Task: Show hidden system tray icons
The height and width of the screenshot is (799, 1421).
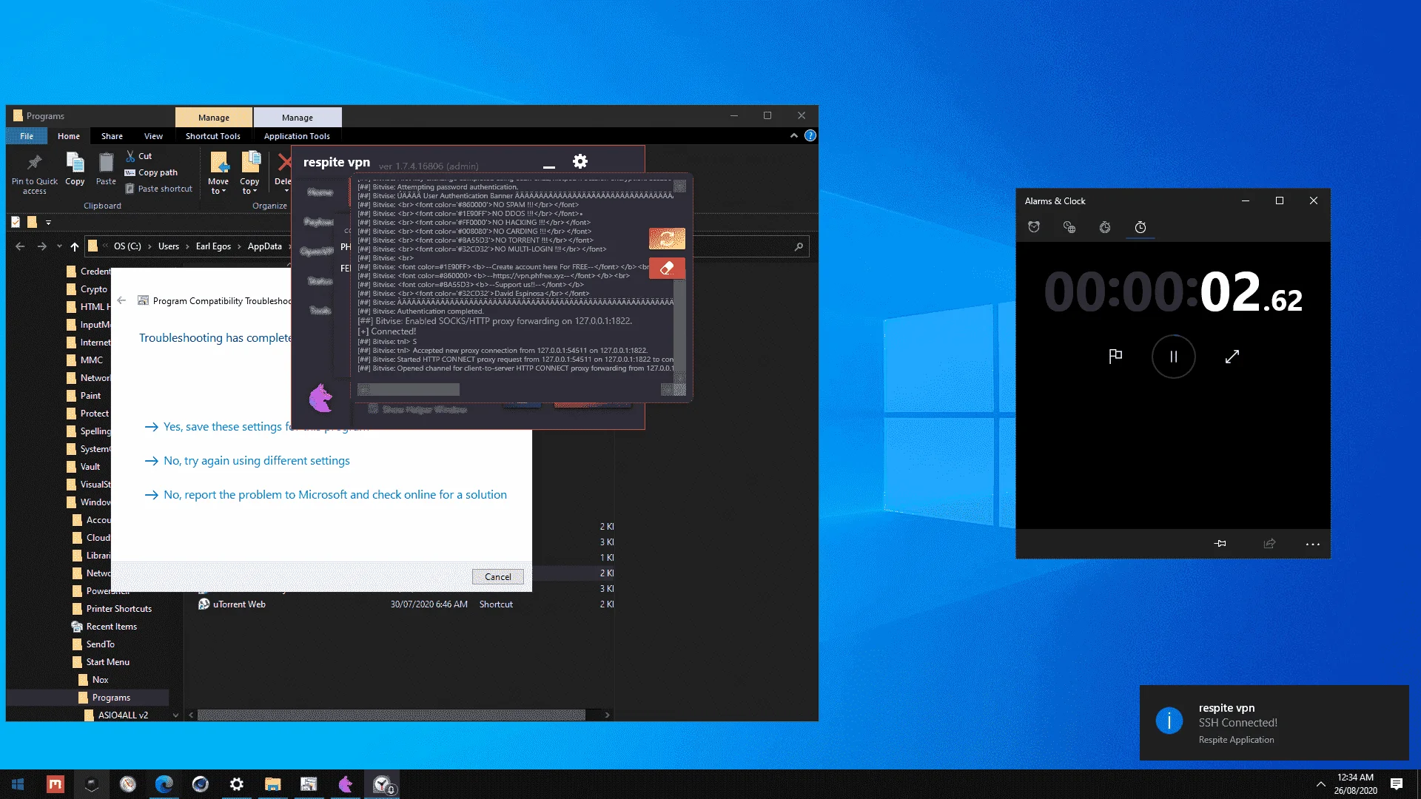Action: pos(1320,784)
